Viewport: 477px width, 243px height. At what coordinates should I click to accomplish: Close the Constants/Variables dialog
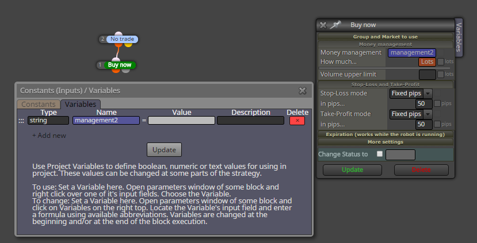pyautogui.click(x=303, y=91)
